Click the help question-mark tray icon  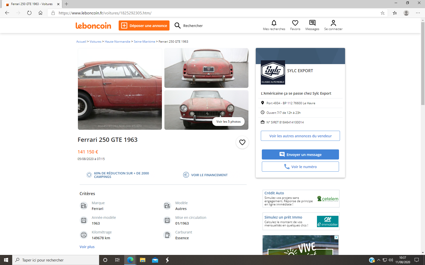(372, 260)
